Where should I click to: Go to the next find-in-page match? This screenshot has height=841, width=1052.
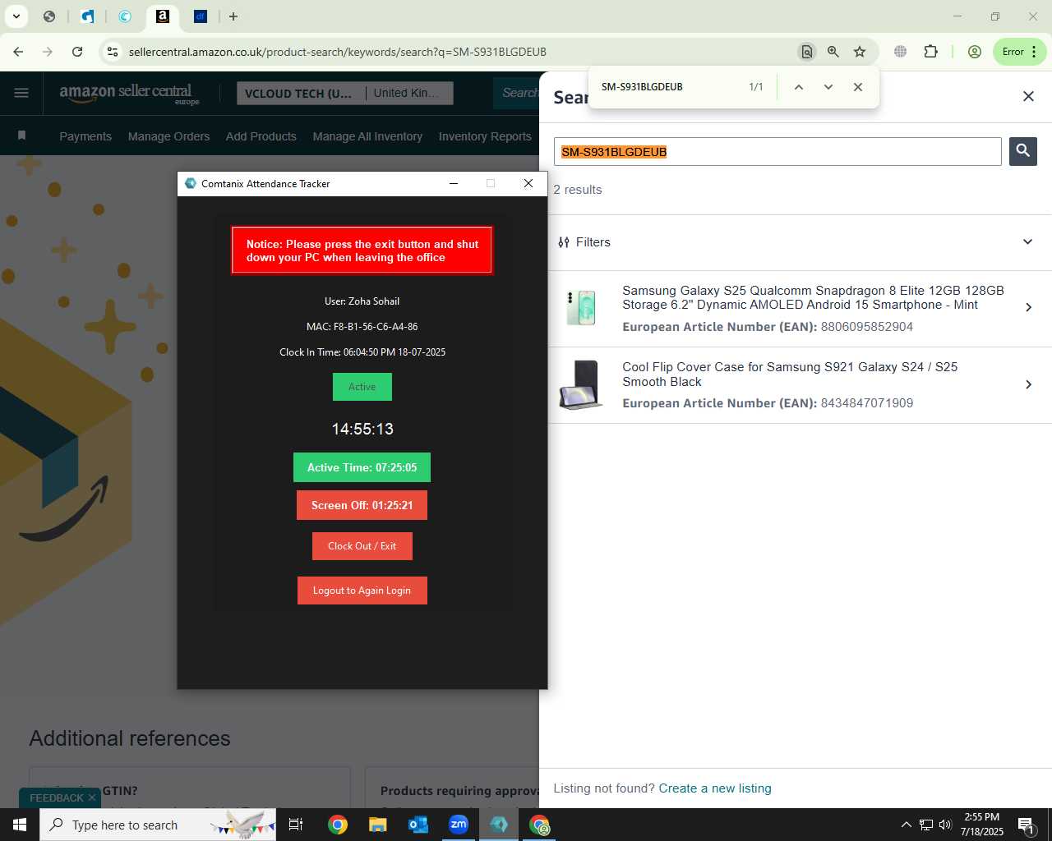(828, 87)
